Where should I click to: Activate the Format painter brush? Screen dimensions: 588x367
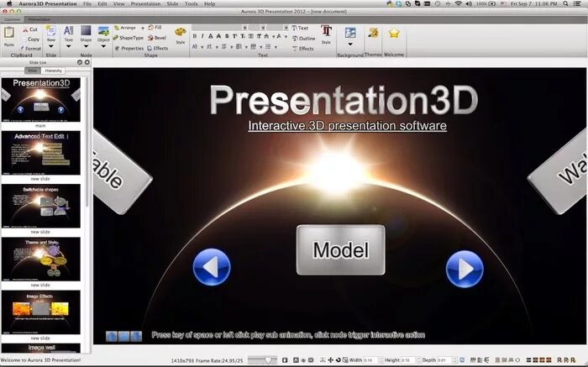[x=30, y=49]
